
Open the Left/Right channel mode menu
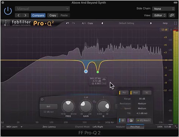[x=98, y=127]
